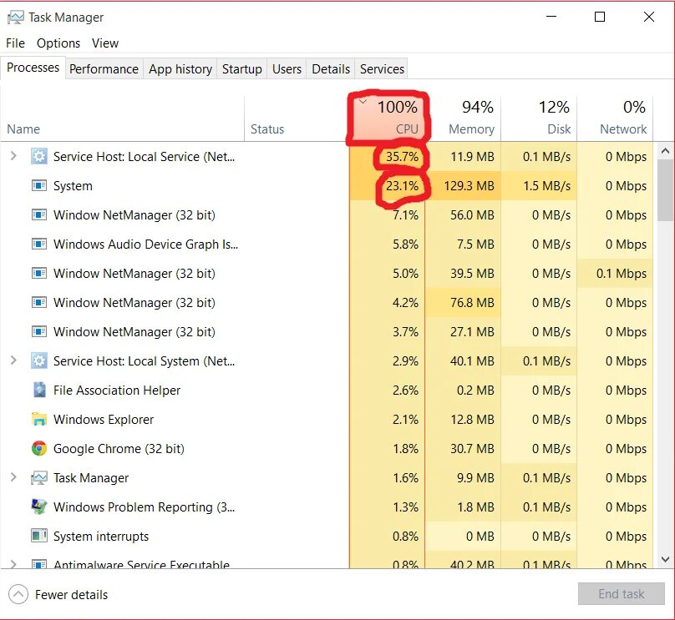Click the 30.7 MB memory value
Viewport: 675px width, 620px height.
(x=472, y=448)
